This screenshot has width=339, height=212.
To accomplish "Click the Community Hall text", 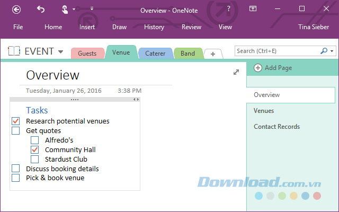I will 70,149.
